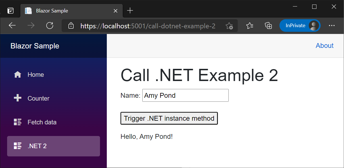Image resolution: width=344 pixels, height=168 pixels.
Task: Open Collections from the toolbar icon
Action: click(x=268, y=25)
